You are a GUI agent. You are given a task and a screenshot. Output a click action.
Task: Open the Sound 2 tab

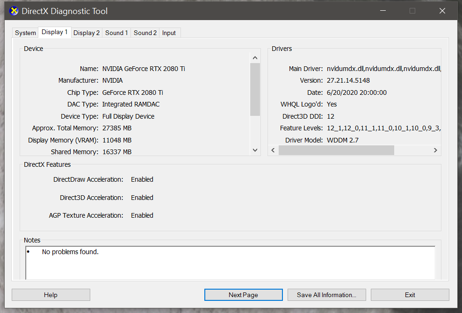(145, 33)
